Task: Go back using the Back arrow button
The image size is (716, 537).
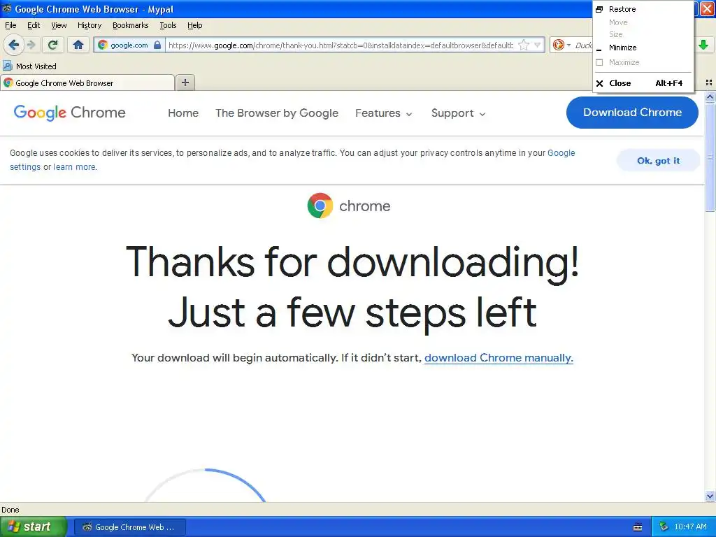Action: 13,45
